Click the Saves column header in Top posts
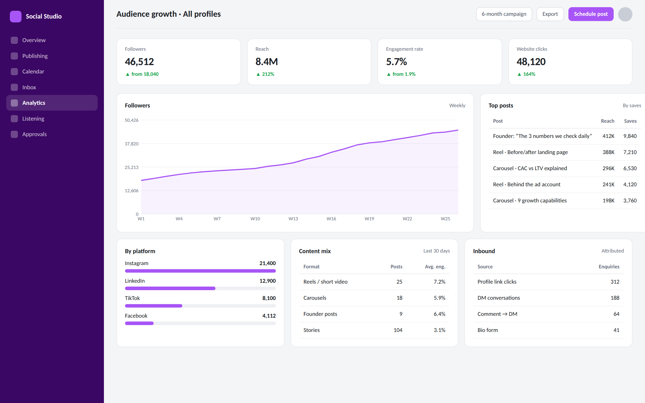 (x=630, y=121)
